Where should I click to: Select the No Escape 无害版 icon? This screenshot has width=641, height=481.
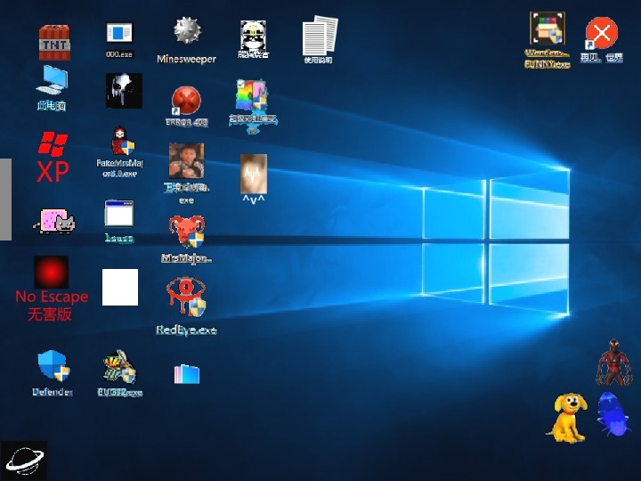click(51, 289)
